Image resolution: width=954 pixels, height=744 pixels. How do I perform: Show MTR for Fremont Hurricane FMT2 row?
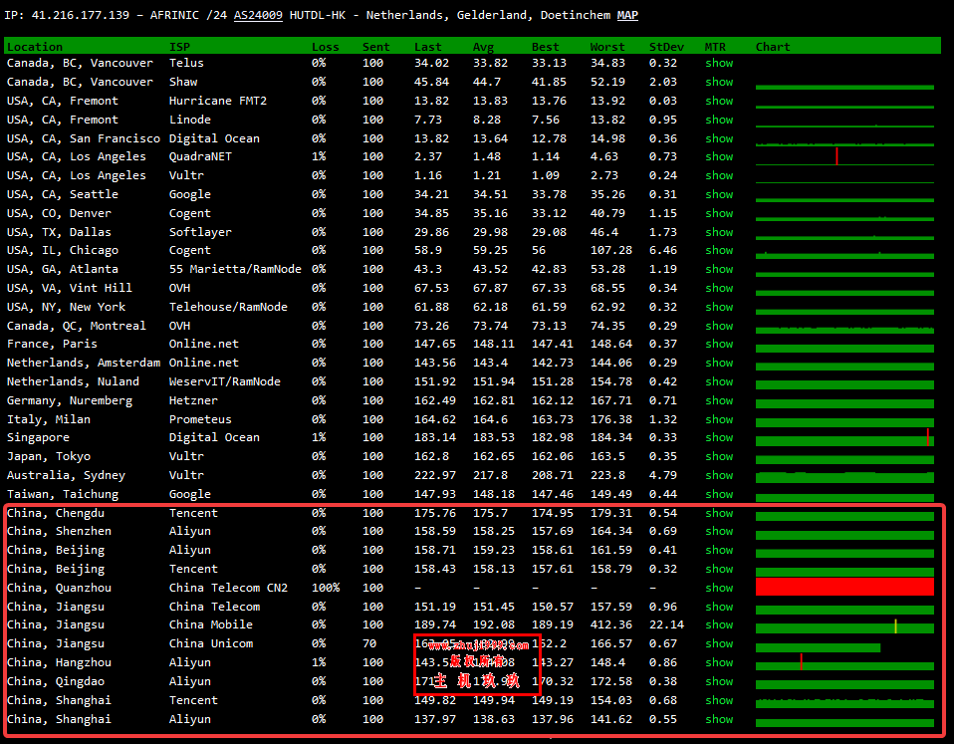pos(719,101)
